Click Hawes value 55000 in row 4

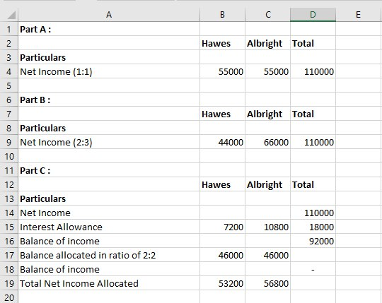tap(222, 71)
